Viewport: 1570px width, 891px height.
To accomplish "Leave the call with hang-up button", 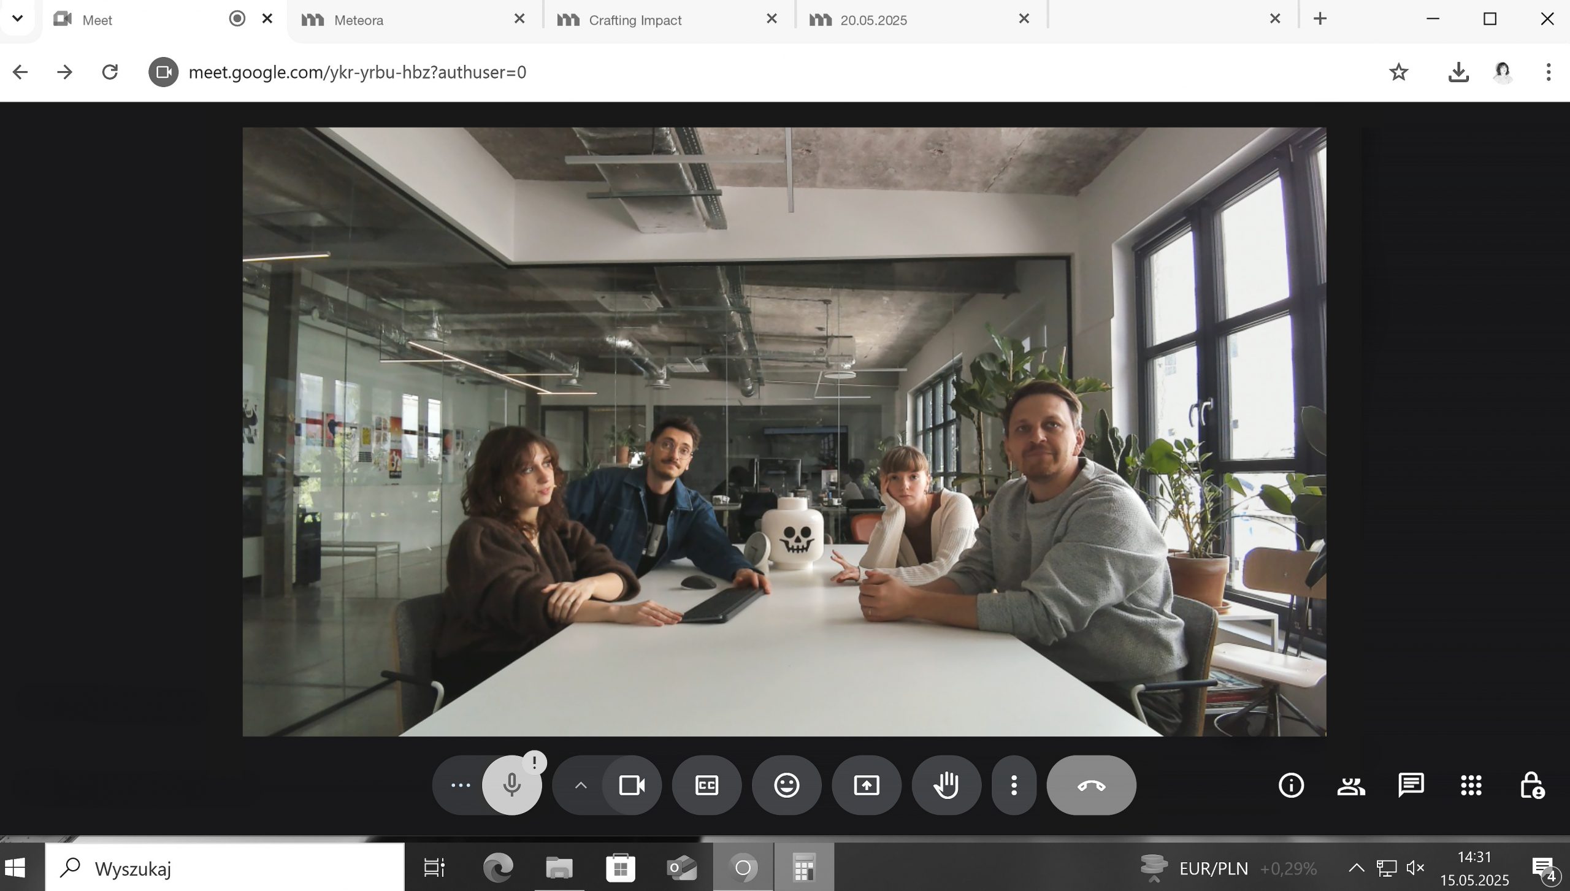I will pos(1091,785).
